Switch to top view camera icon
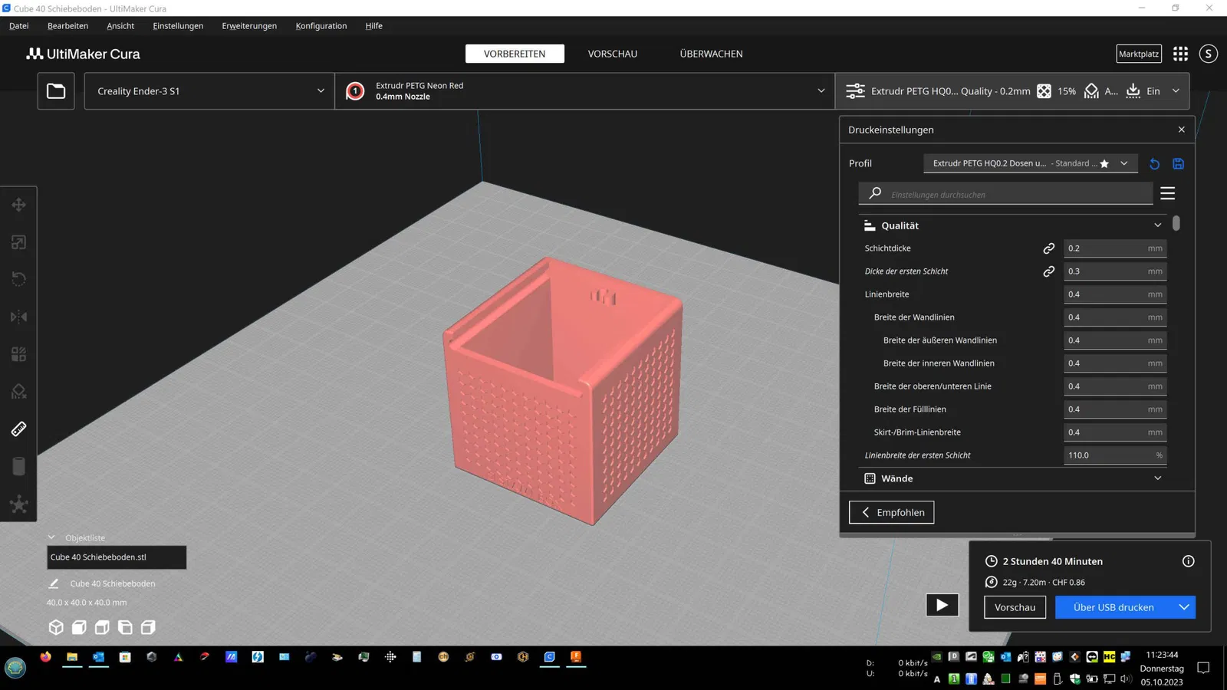The height and width of the screenshot is (690, 1227). tap(102, 627)
